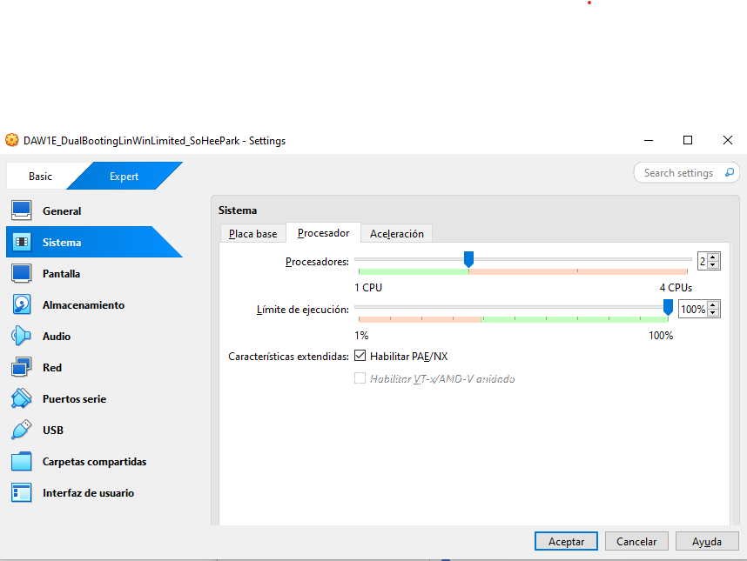Click the '1 CPU' slider minimum label
Viewport: 747px width, 561px height.
(368, 287)
